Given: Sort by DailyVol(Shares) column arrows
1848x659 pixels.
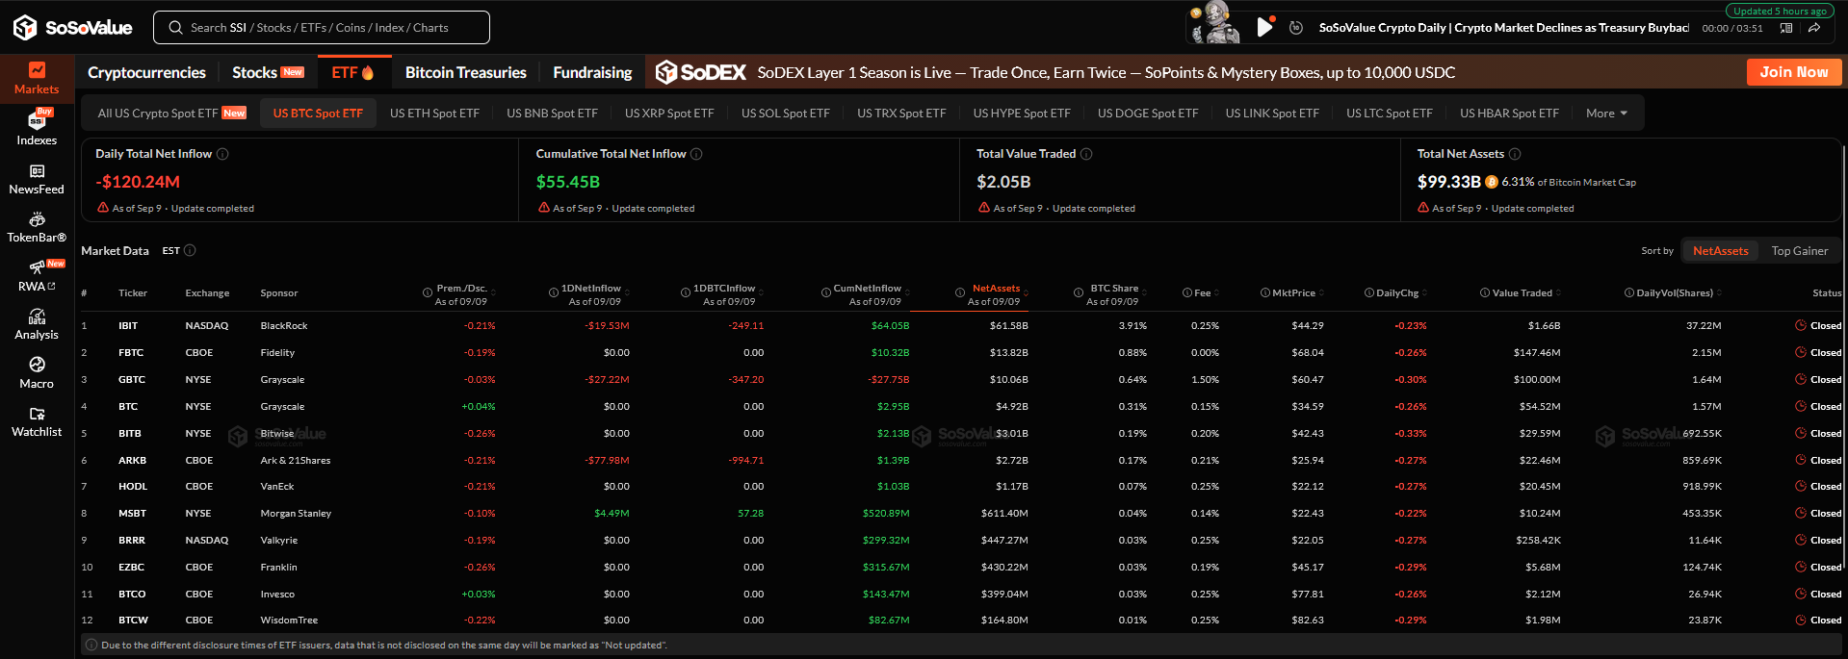Looking at the screenshot, I should (1719, 292).
